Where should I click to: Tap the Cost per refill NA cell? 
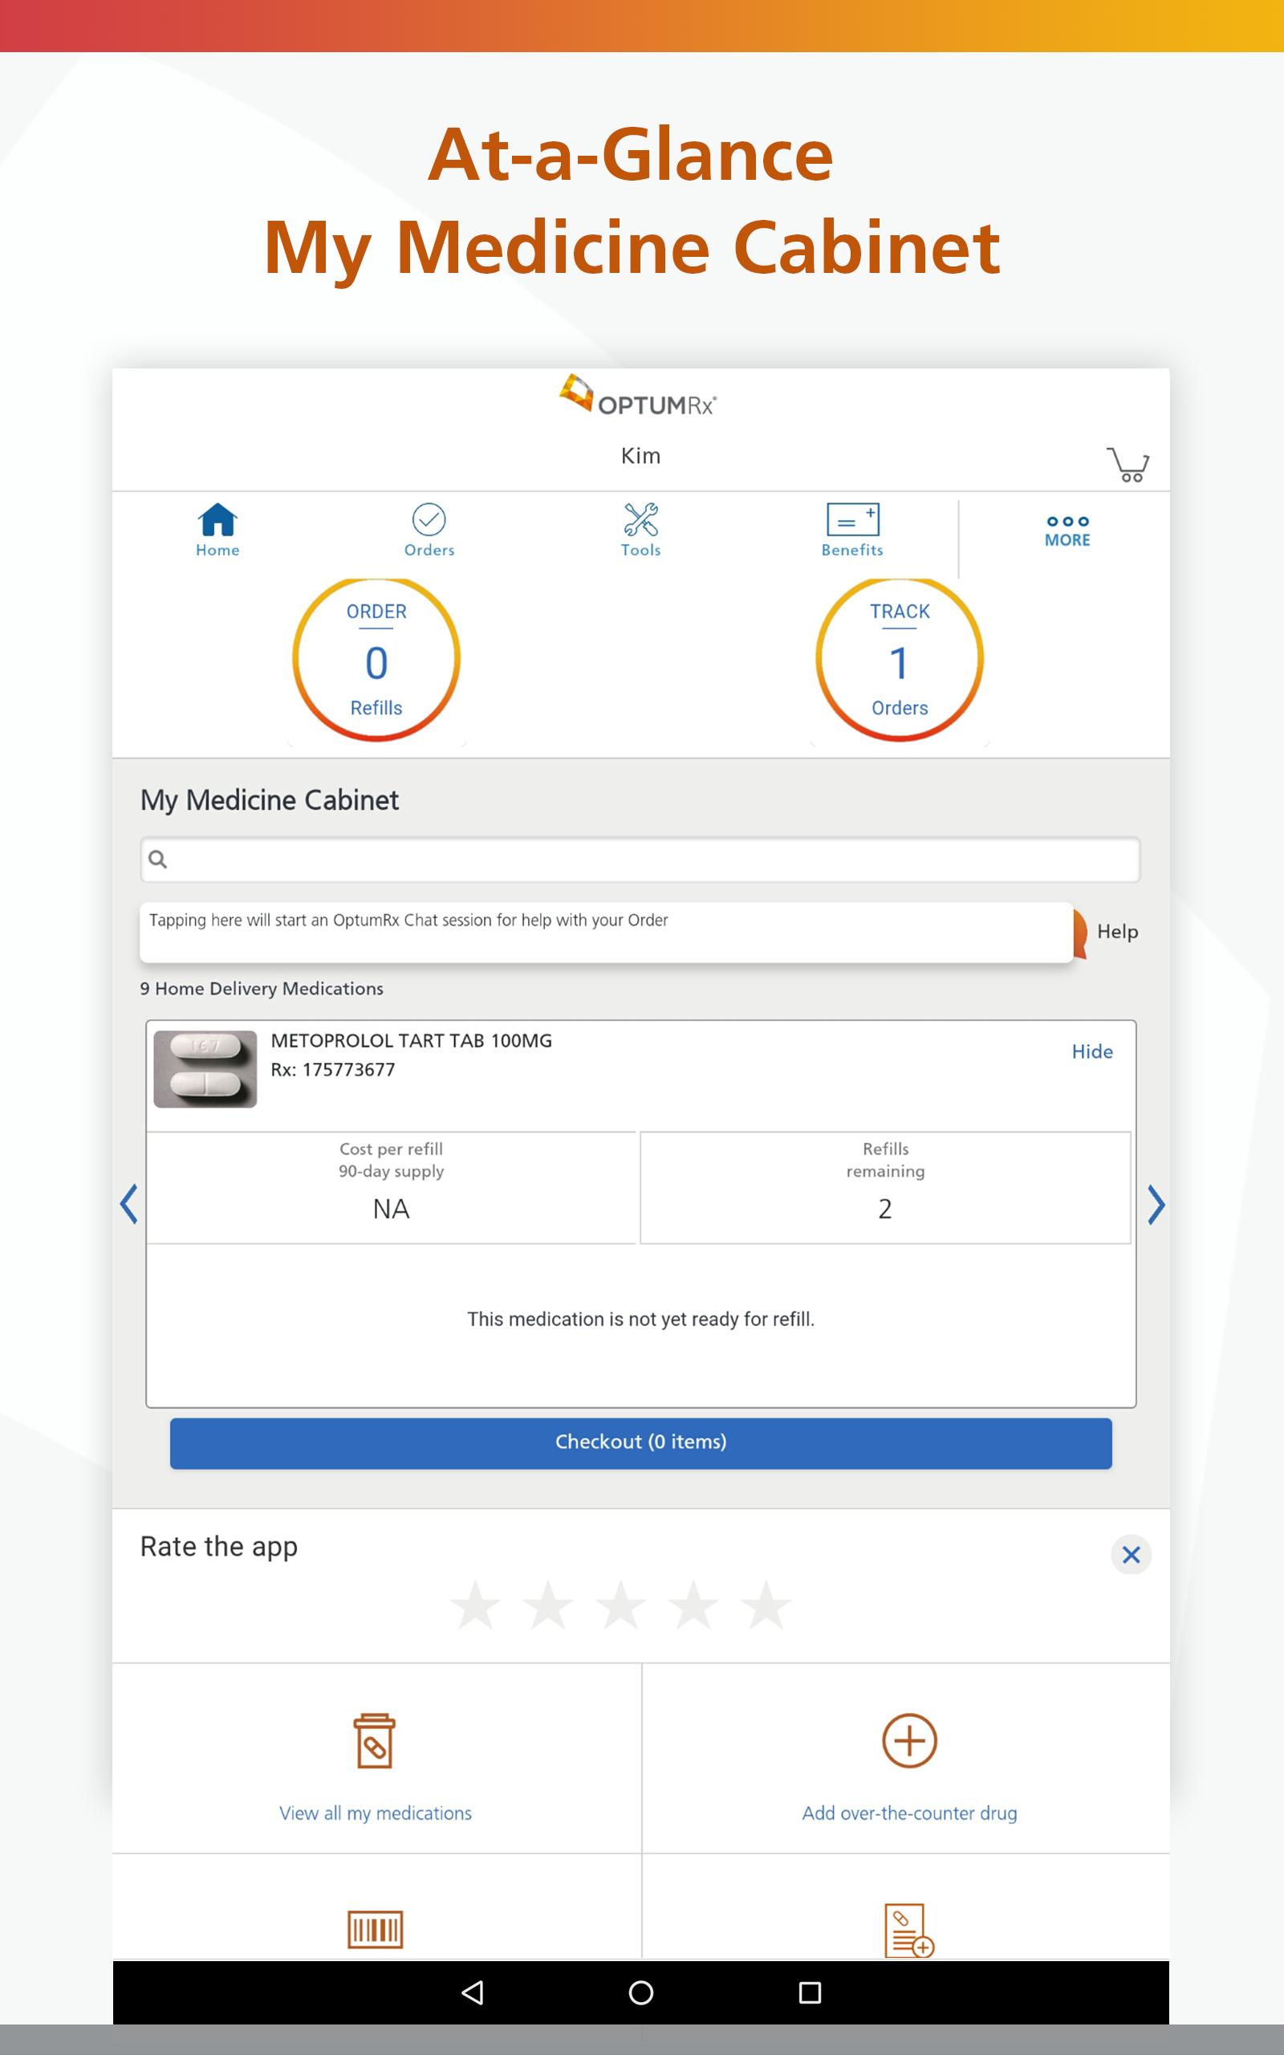392,1187
